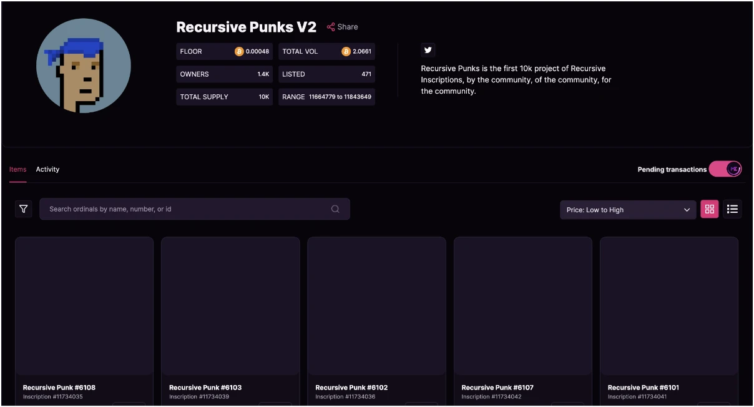Switch to list view layout

pos(732,210)
